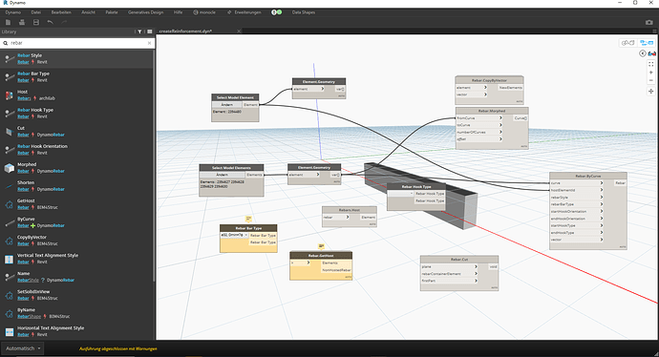
Task: Click the library filter funnel icon
Action: [x=140, y=31]
